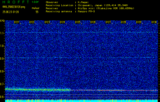This screenshot has width=160, height=102.
Task: Click the date stamp 25.06.23 01:20
Action: point(11,12)
